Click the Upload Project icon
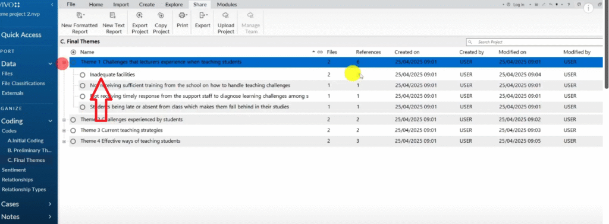 coord(225,15)
